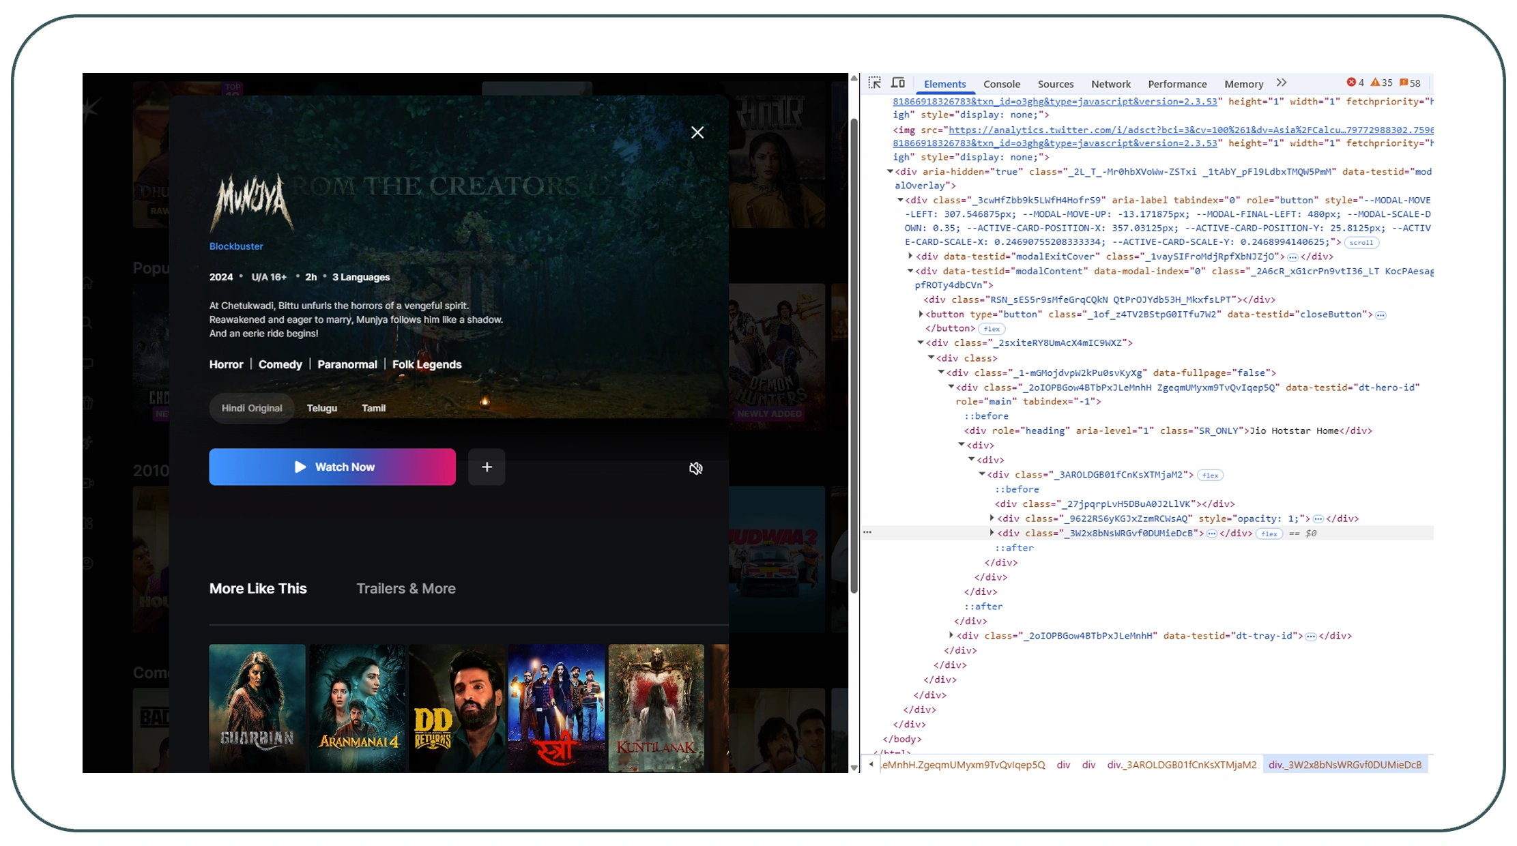Switch to the Elements tab
Viewport: 1517px width, 846px height.
pyautogui.click(x=944, y=84)
